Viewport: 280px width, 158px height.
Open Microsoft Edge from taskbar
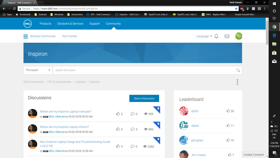pos(274,35)
